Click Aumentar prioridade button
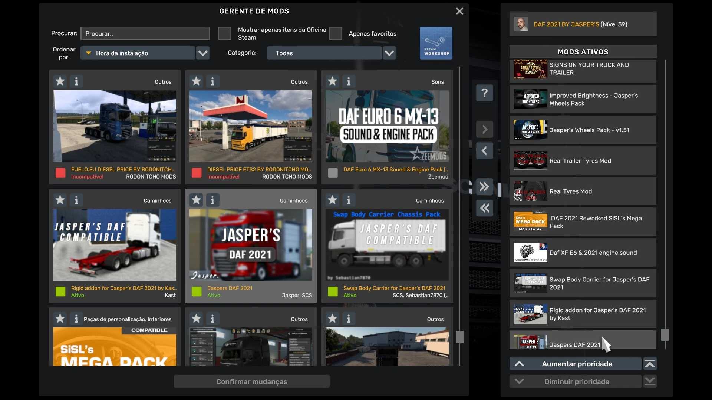The width and height of the screenshot is (712, 400). pos(576,364)
